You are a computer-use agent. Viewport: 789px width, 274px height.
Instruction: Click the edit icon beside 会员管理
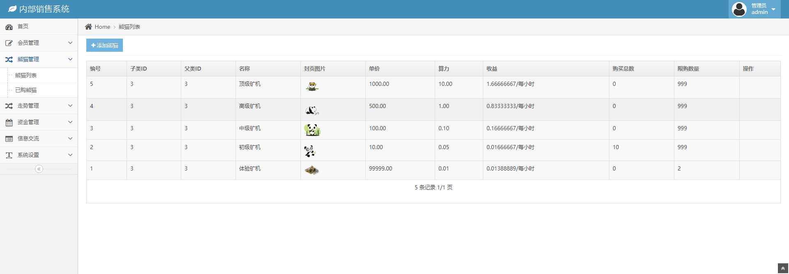pyautogui.click(x=9, y=43)
